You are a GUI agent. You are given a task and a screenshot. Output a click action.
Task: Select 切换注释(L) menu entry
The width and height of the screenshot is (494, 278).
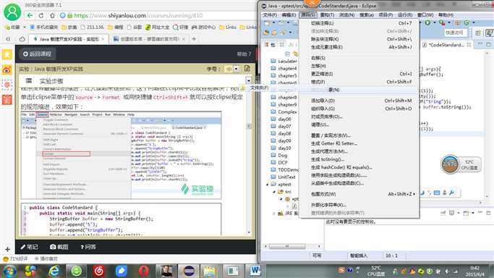[x=359, y=23]
